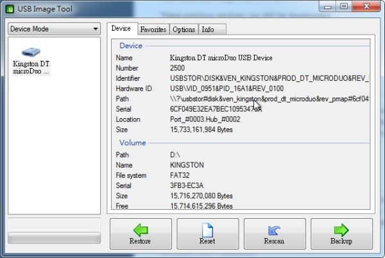Show the Info tab
The image size is (385, 258).
[x=207, y=30]
